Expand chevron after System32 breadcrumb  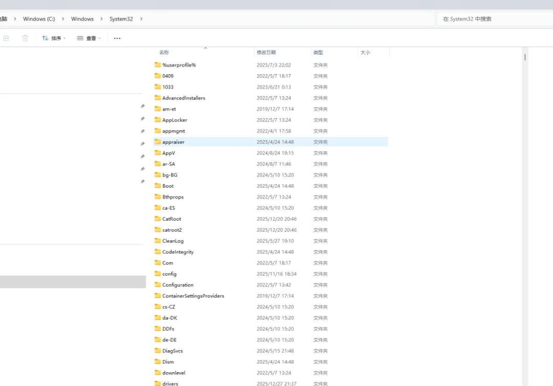tap(141, 19)
